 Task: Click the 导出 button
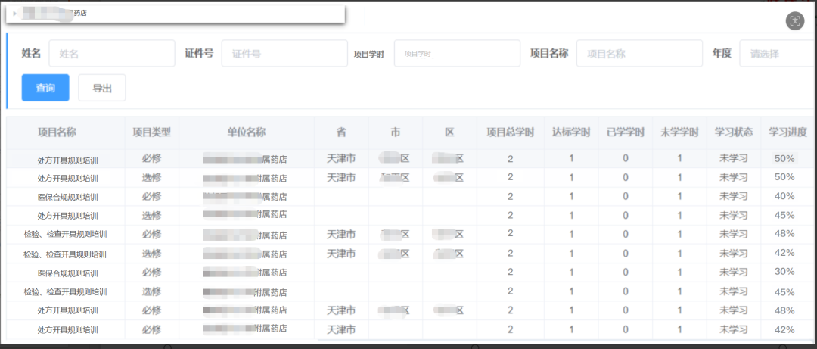click(x=101, y=88)
